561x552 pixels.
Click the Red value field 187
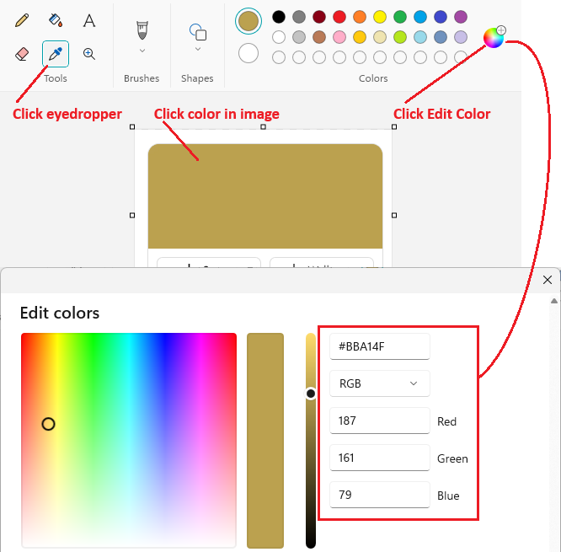[x=380, y=421]
